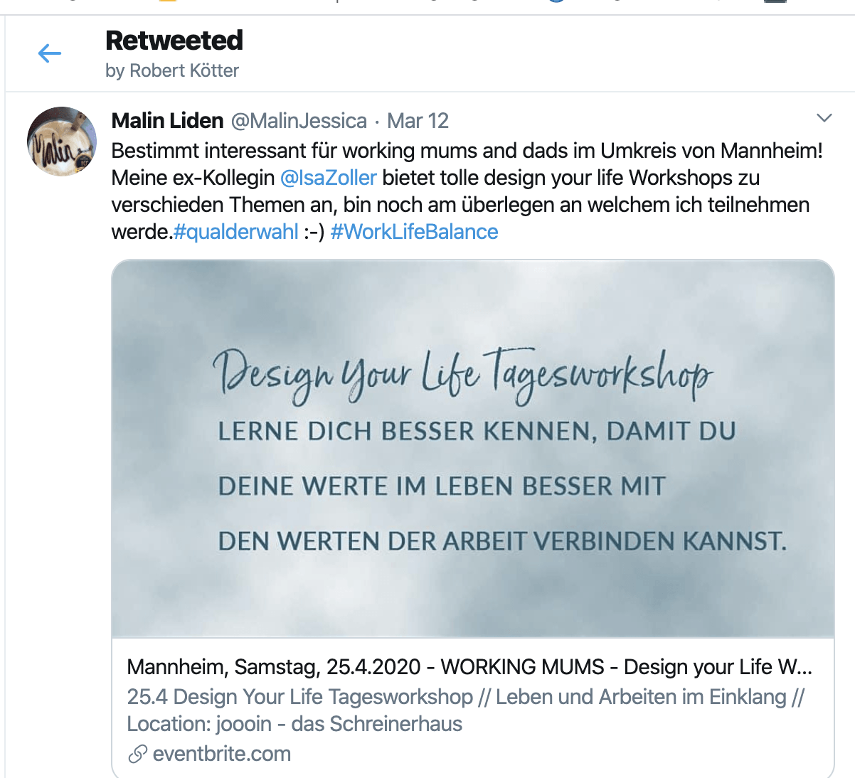Click 'LERNE DICH BESSER KENNEN' line in image
Image resolution: width=855 pixels, height=778 pixels.
coord(477,431)
